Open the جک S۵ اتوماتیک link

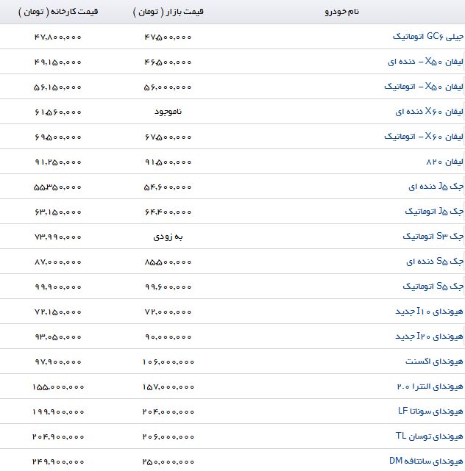tap(433, 287)
